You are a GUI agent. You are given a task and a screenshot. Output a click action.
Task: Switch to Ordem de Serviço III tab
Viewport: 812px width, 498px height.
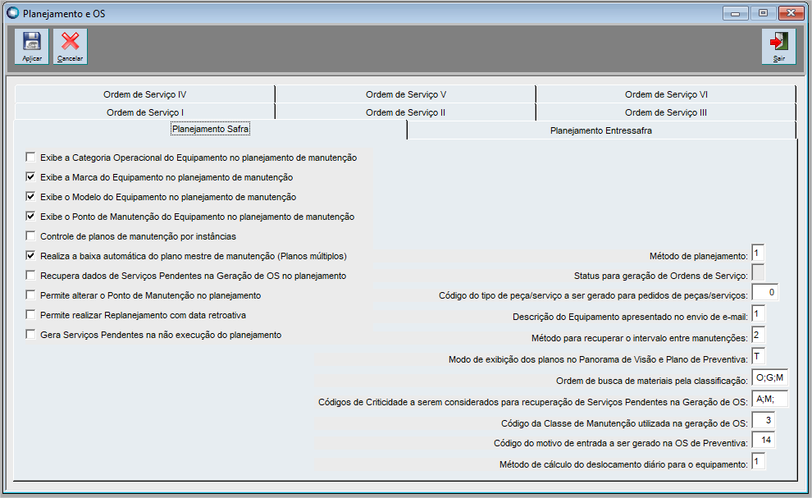click(x=666, y=112)
